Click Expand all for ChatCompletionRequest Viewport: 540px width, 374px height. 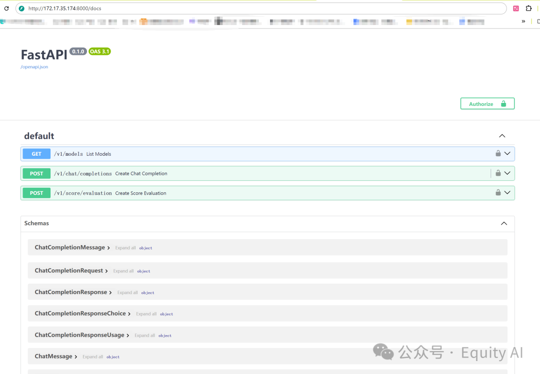click(123, 271)
